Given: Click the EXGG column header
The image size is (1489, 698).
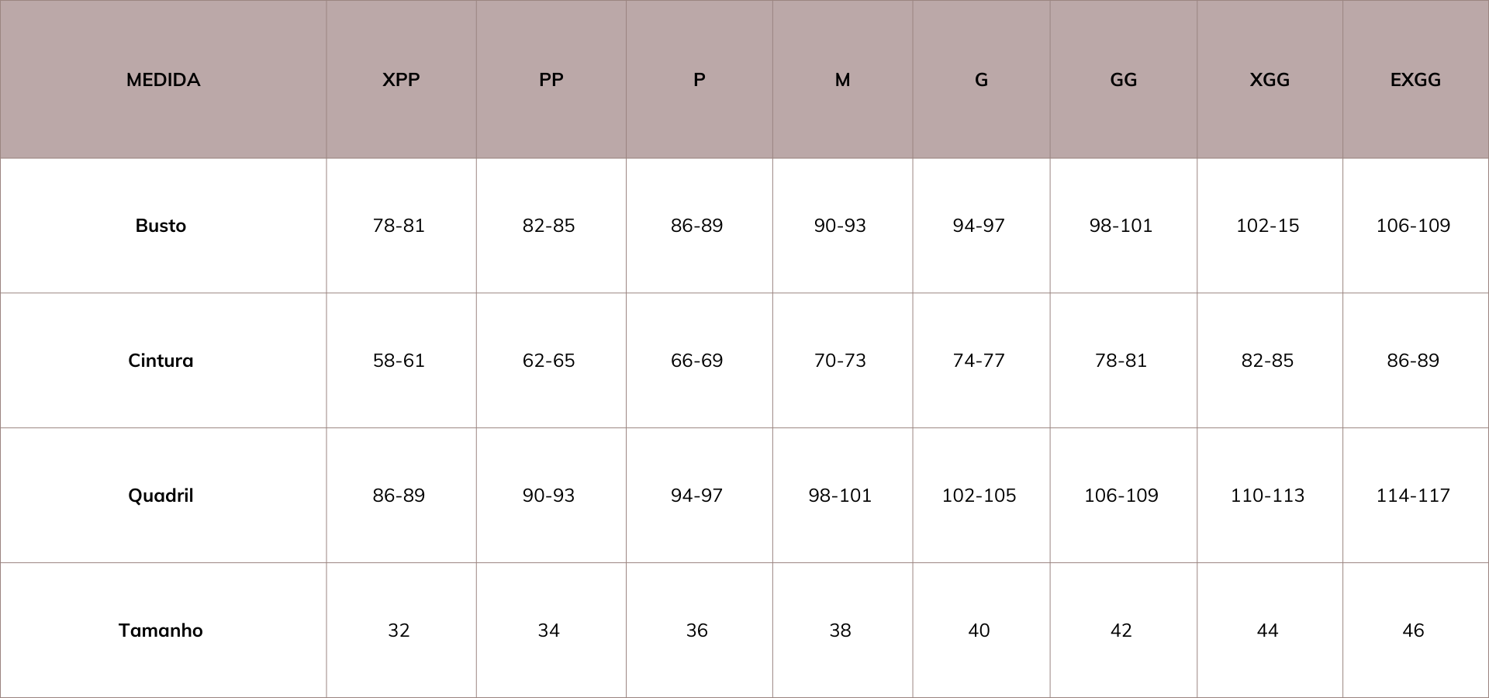Looking at the screenshot, I should pos(1415,80).
